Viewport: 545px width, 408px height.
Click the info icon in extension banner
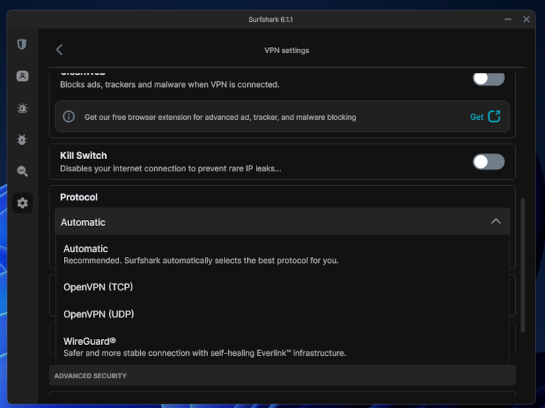pos(69,116)
